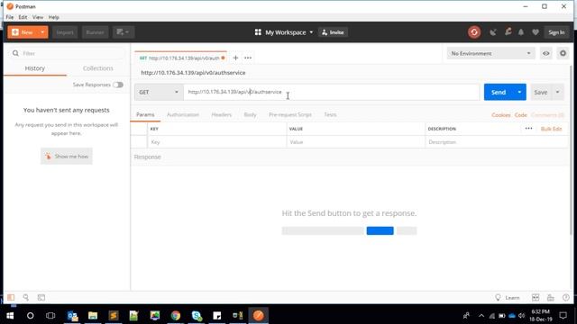
Task: Switch to the History tab
Action: pyautogui.click(x=35, y=68)
